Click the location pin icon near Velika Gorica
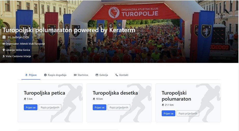 pos(4,50)
